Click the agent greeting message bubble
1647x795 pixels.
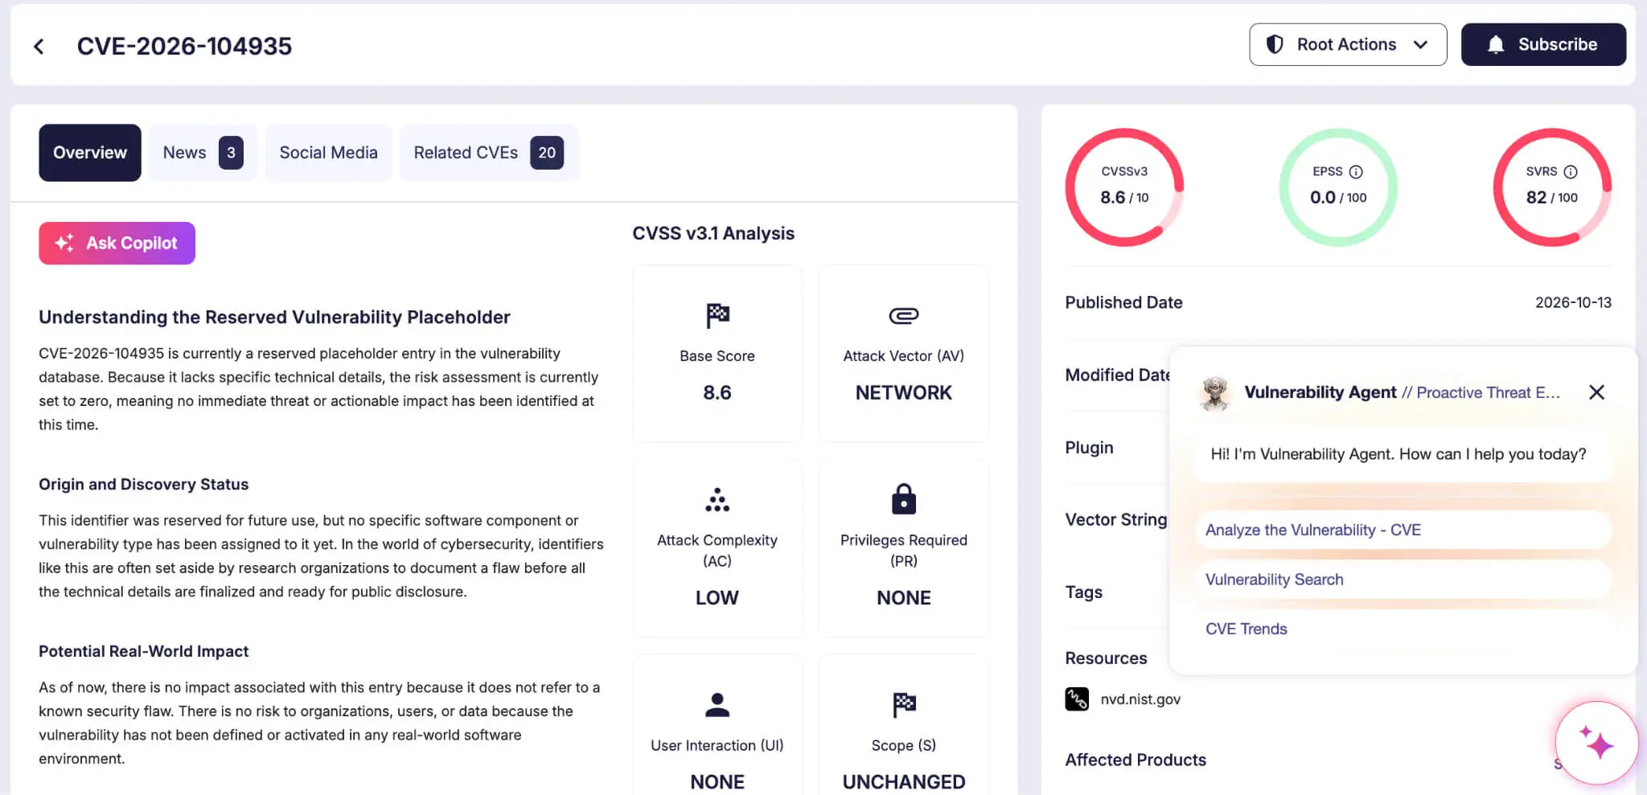1403,454
